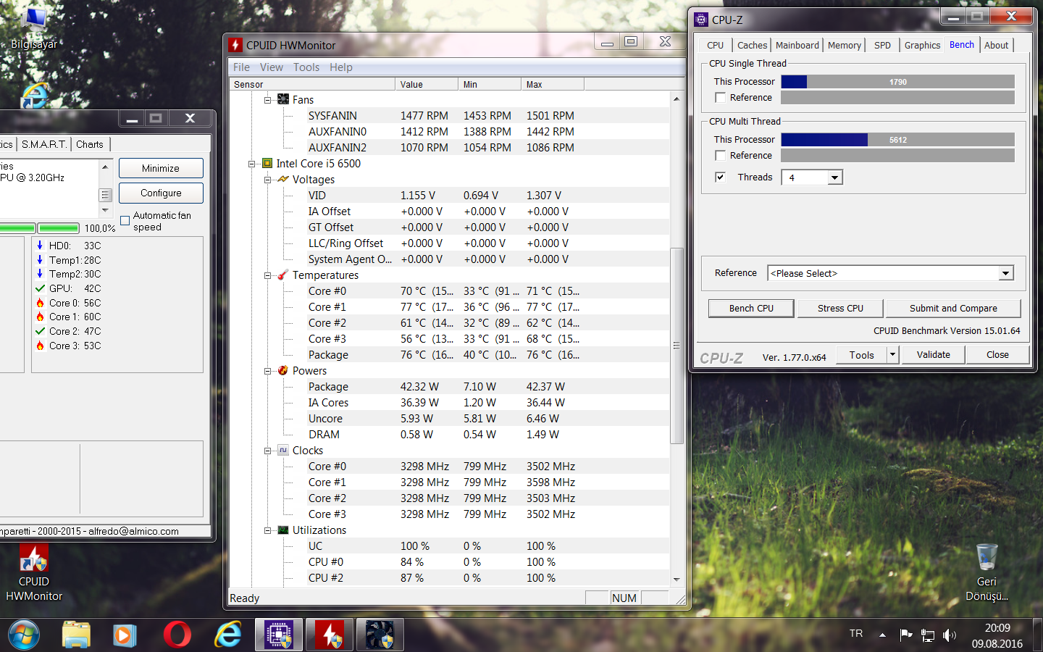Switch to the Mainboard tab in CPU-Z

pos(797,45)
